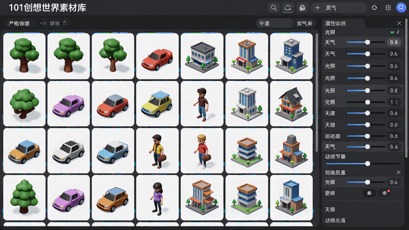Click the green filter icon in 光照 header
The image size is (409, 230).
point(392,33)
